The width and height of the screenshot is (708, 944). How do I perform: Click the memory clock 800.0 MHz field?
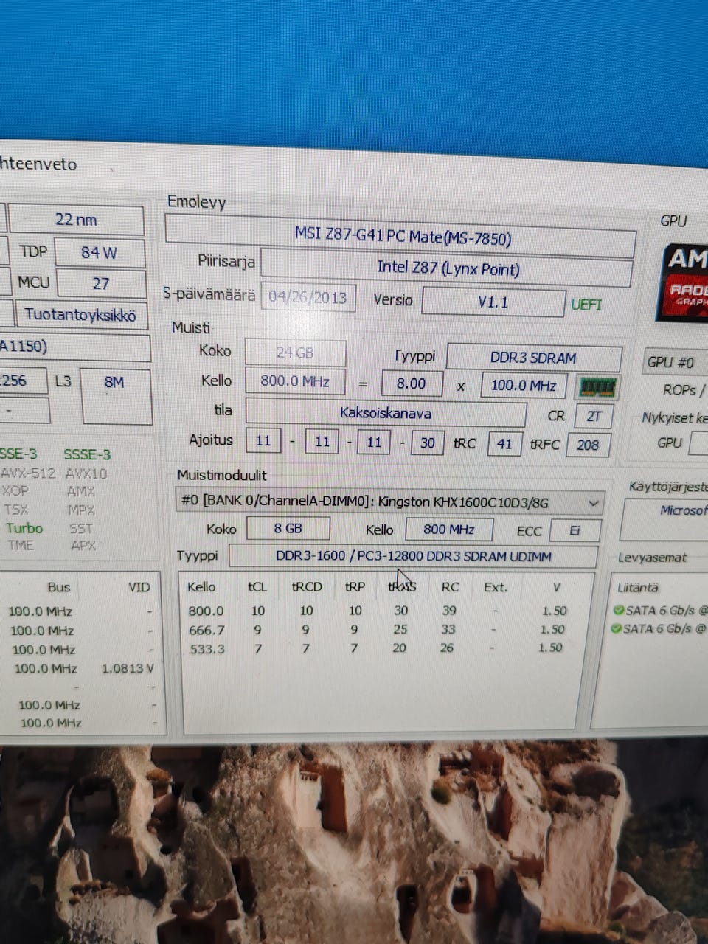pyautogui.click(x=294, y=382)
